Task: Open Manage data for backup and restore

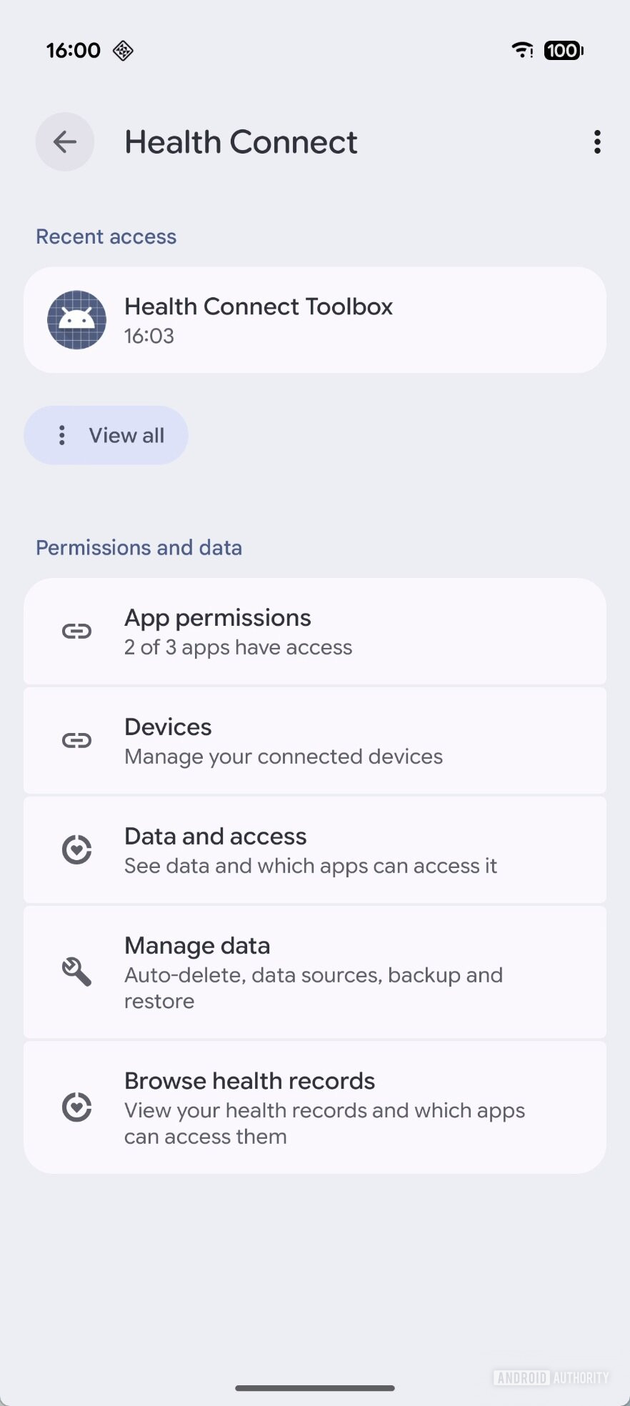Action: pos(315,972)
